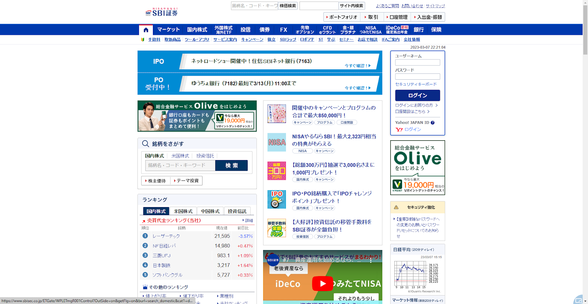Click the beginner leaf icon in submenu
This screenshot has width=588, height=304.
click(143, 40)
